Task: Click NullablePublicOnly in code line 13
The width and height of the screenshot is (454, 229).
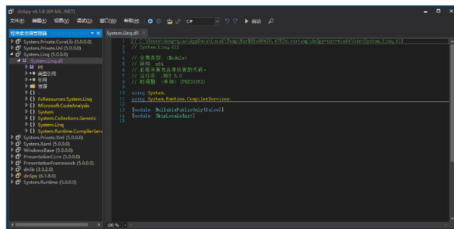Action: tap(179, 110)
